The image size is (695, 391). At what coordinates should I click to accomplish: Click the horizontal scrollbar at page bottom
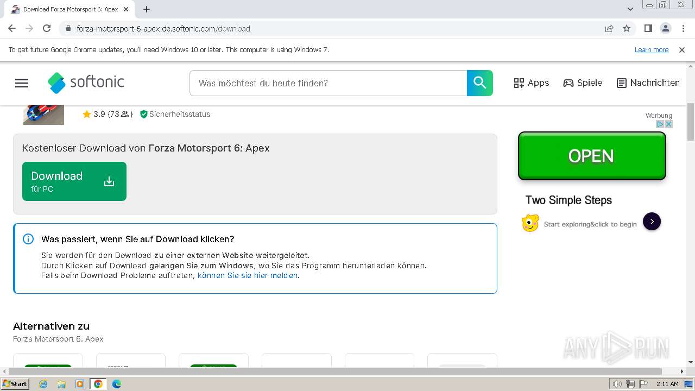coord(336,371)
